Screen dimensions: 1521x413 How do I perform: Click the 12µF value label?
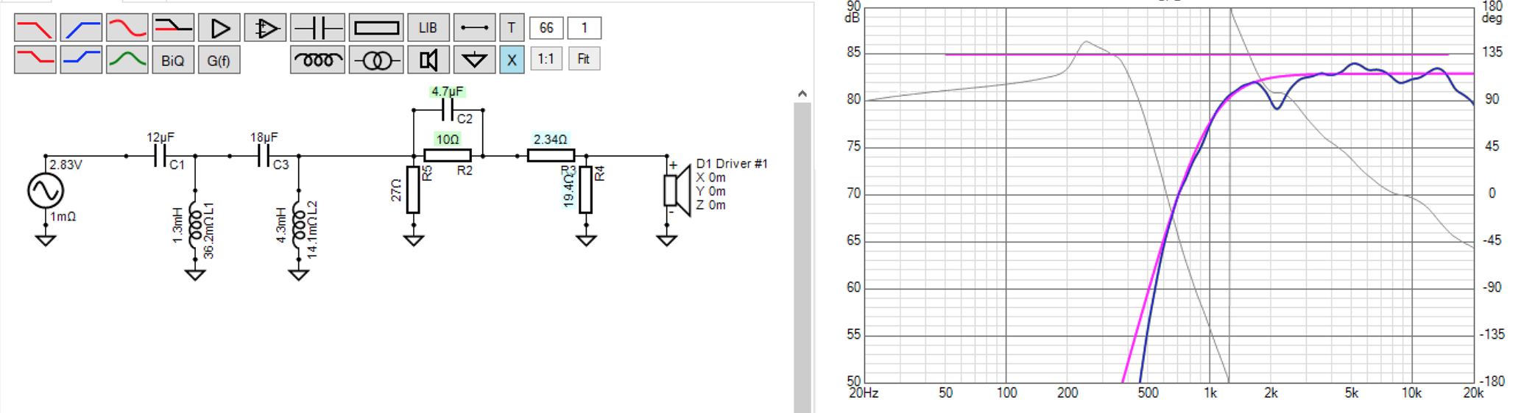pos(160,137)
